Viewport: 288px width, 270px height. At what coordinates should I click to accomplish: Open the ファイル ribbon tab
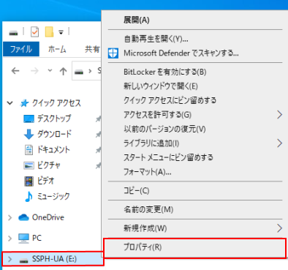(x=21, y=49)
